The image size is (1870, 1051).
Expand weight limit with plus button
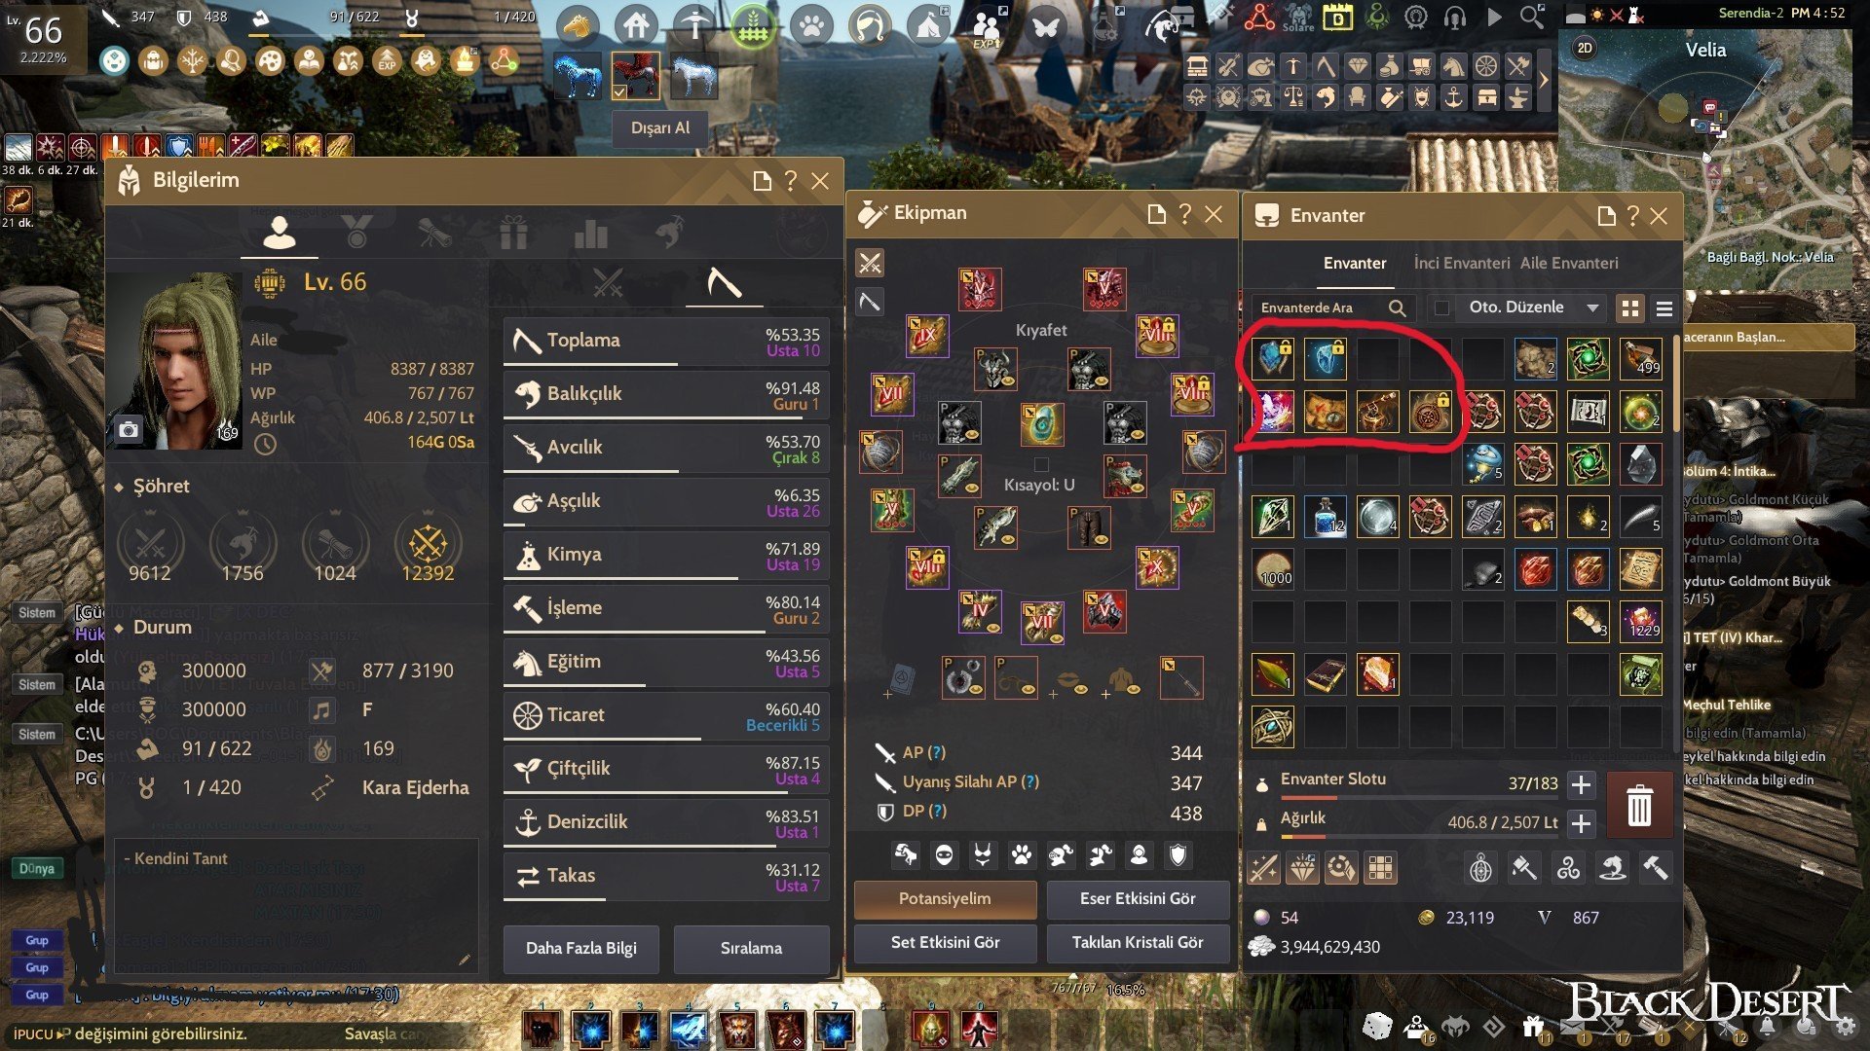1581,823
